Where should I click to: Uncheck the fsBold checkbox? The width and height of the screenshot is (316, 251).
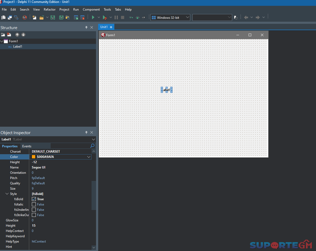34,199
